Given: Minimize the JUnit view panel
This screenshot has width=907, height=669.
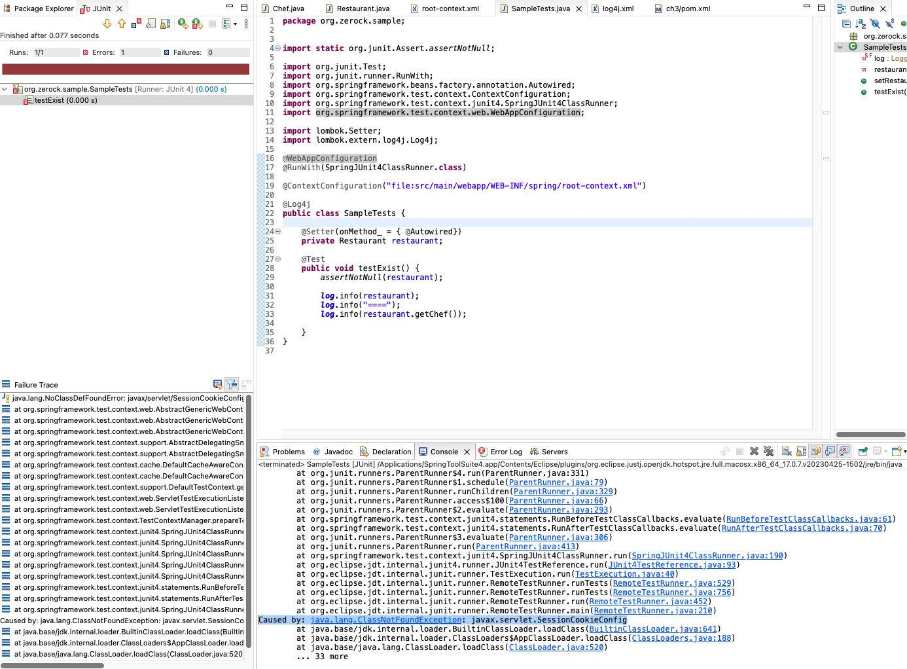Looking at the screenshot, I should point(230,7).
